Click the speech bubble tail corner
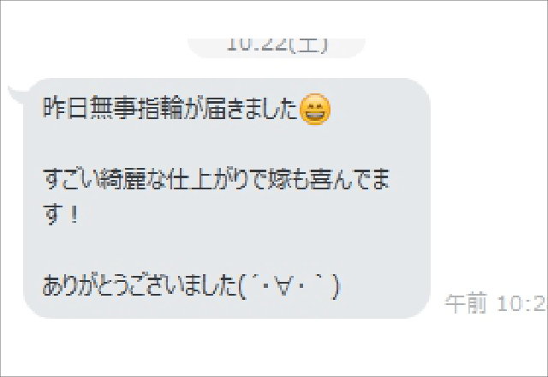Screen dimensions: 548x377 tap(17, 94)
